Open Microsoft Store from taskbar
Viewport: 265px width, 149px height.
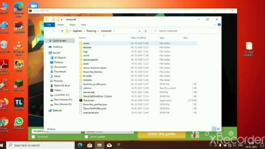pos(90,145)
